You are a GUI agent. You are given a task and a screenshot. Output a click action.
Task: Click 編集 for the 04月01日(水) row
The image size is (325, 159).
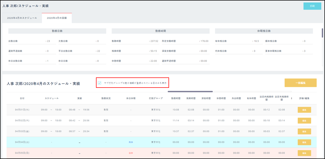(x=304, y=110)
